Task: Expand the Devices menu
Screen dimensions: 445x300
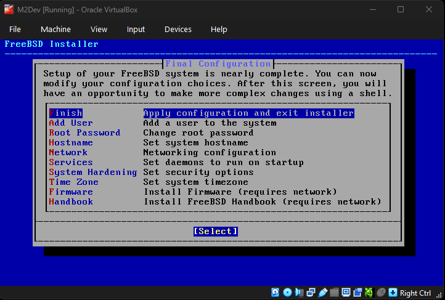Action: click(x=178, y=29)
